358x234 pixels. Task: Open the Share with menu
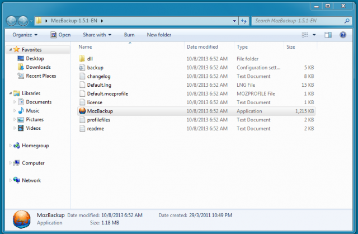[97, 35]
